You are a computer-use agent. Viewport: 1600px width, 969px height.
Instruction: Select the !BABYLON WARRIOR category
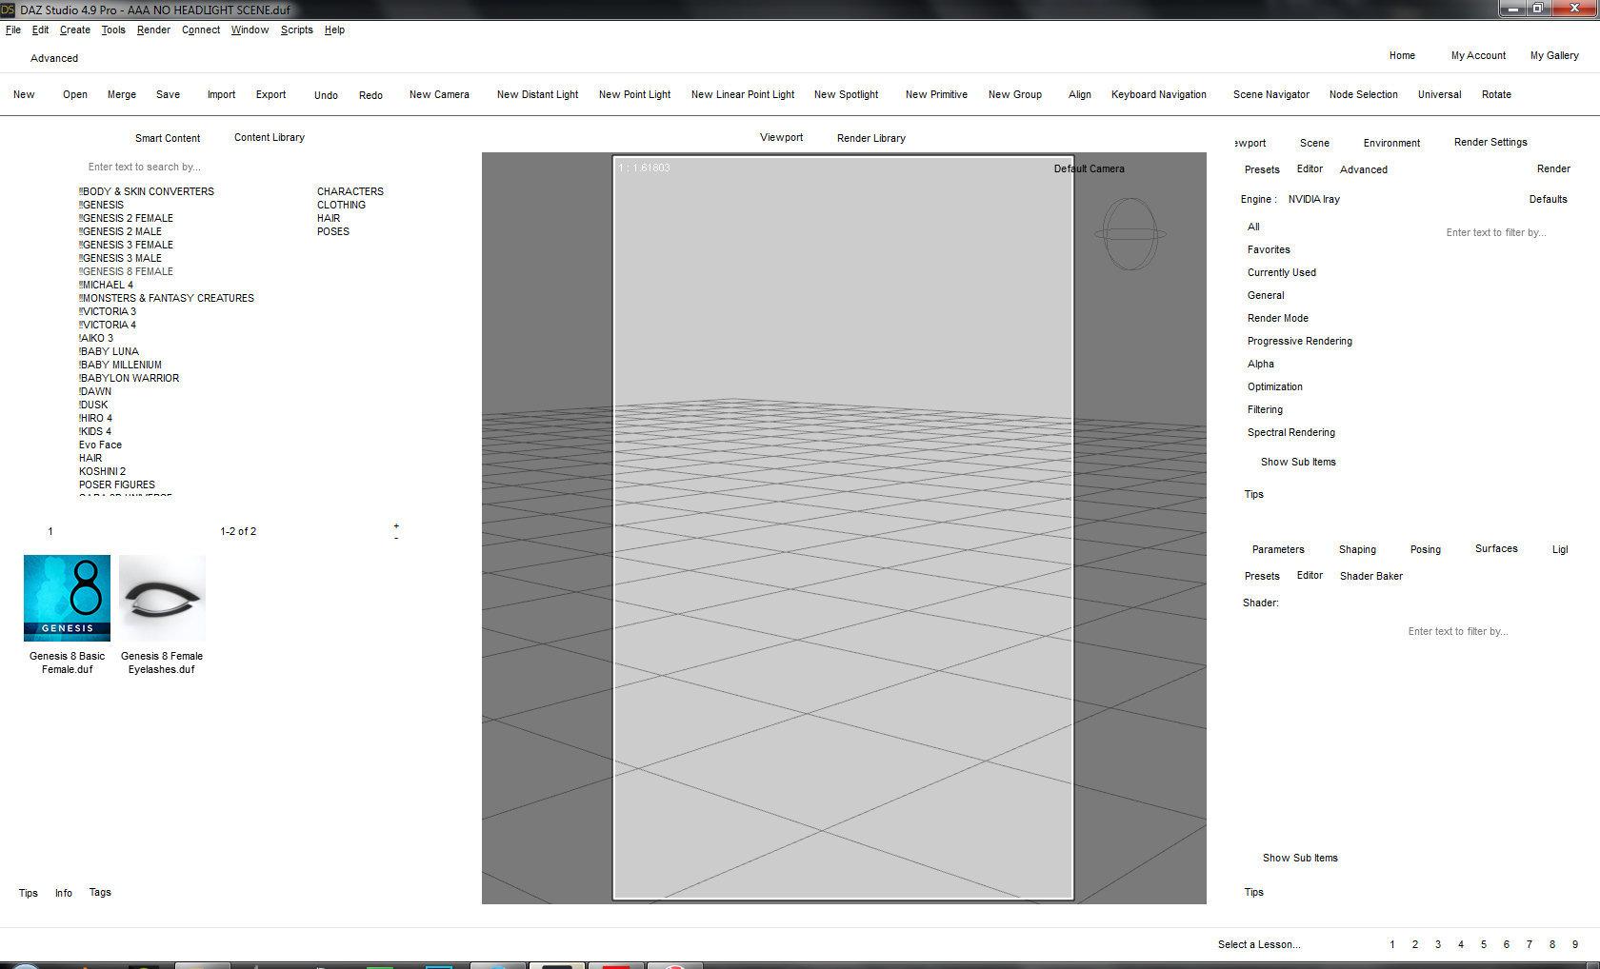click(x=129, y=378)
